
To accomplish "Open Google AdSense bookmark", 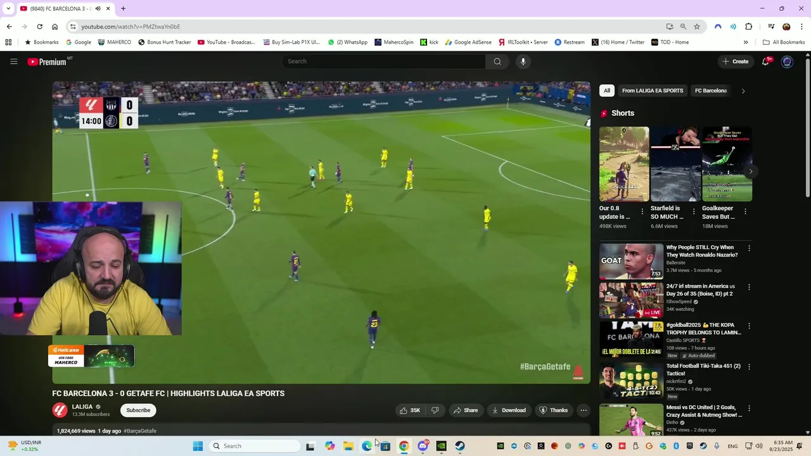I will pyautogui.click(x=468, y=42).
